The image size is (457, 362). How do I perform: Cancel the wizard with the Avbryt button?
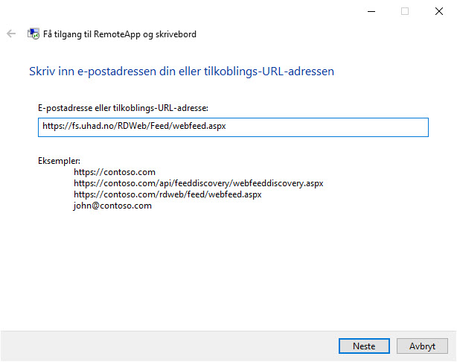pyautogui.click(x=422, y=346)
